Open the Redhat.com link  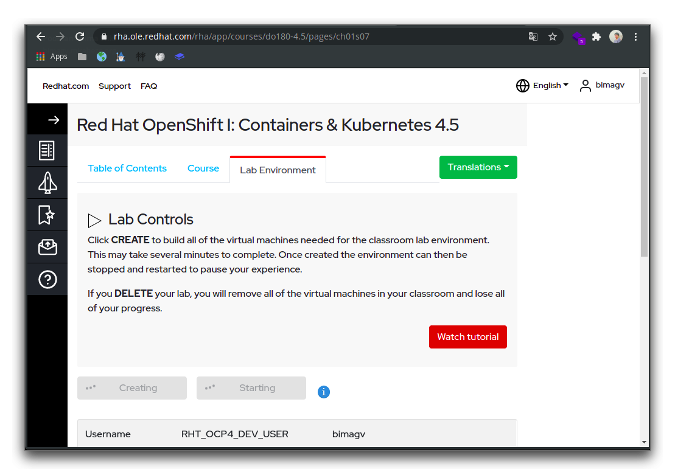click(x=66, y=86)
